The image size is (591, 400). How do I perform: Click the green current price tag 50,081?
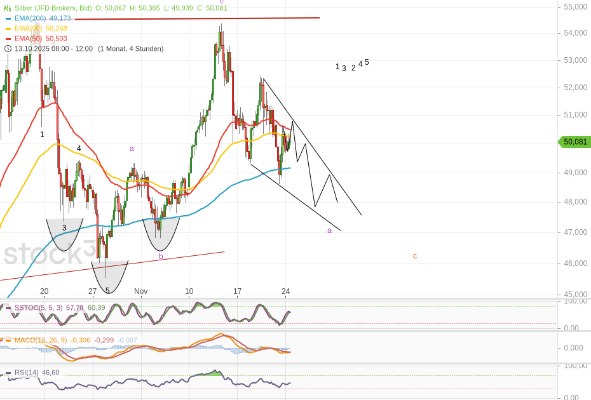point(574,142)
